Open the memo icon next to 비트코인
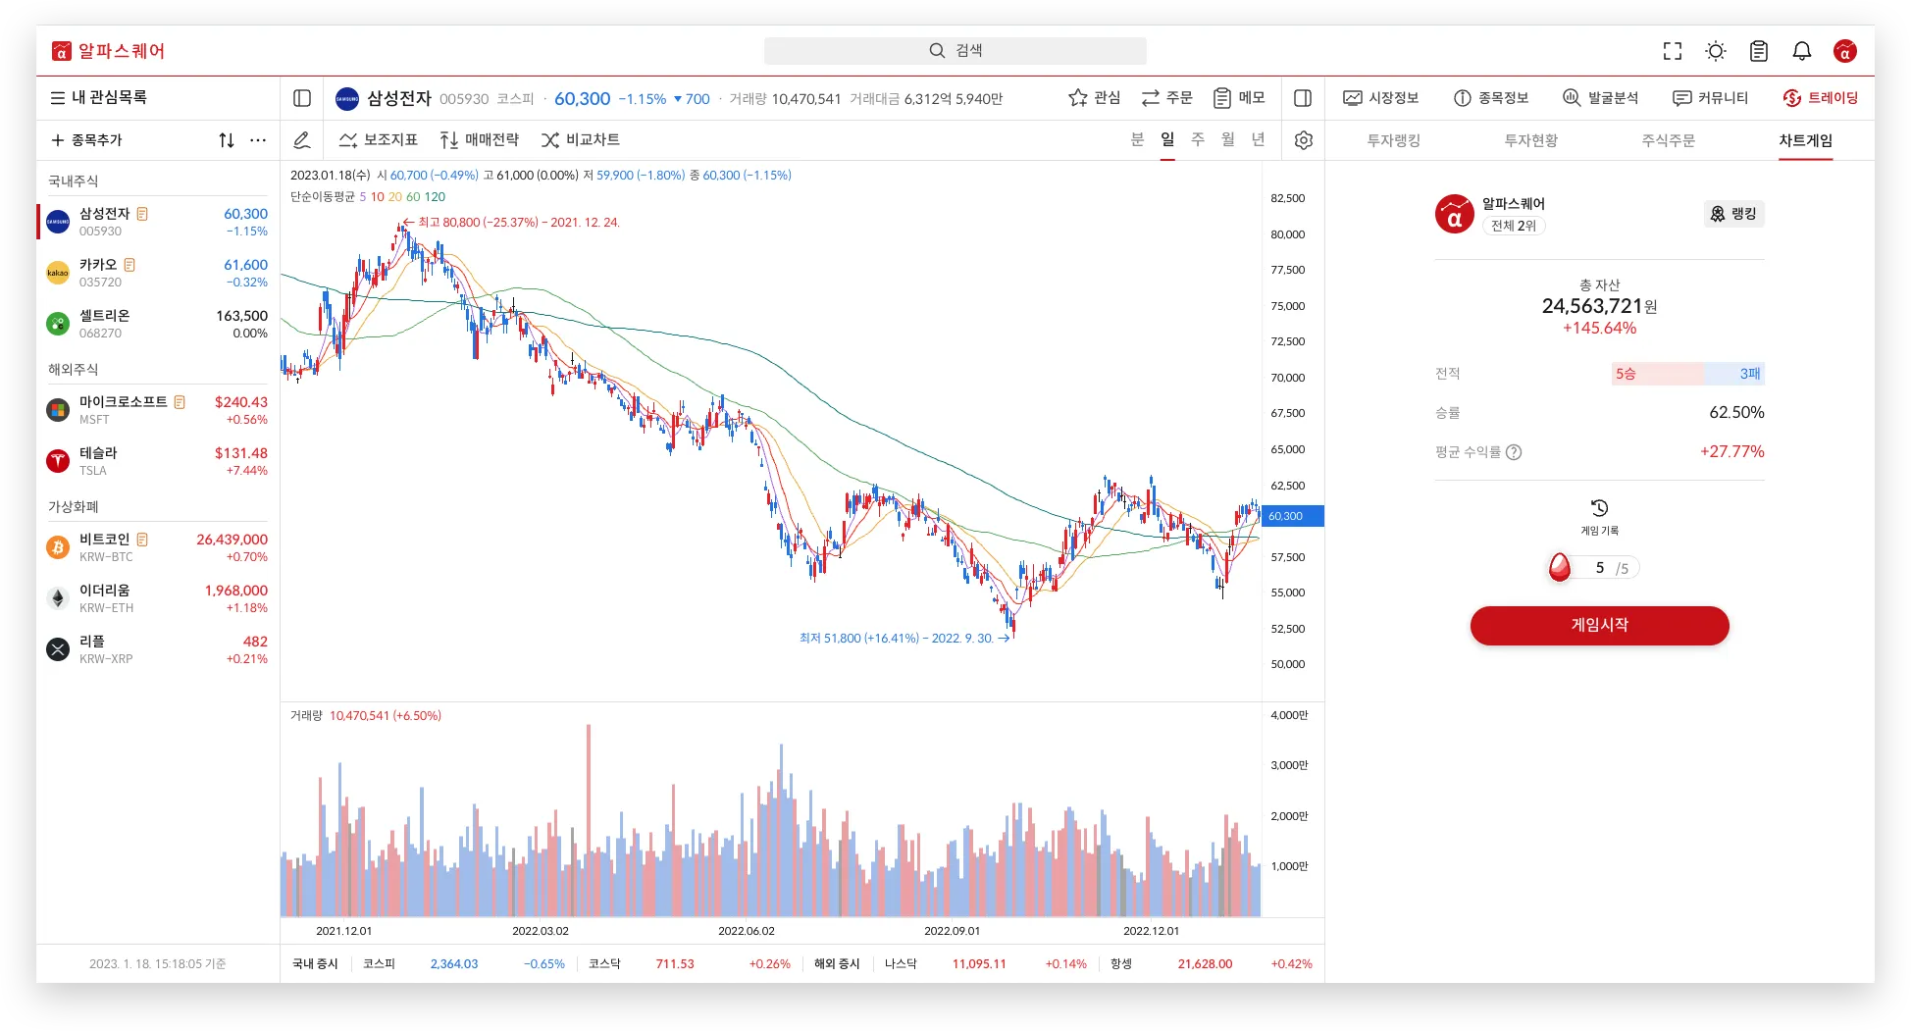 coord(142,540)
